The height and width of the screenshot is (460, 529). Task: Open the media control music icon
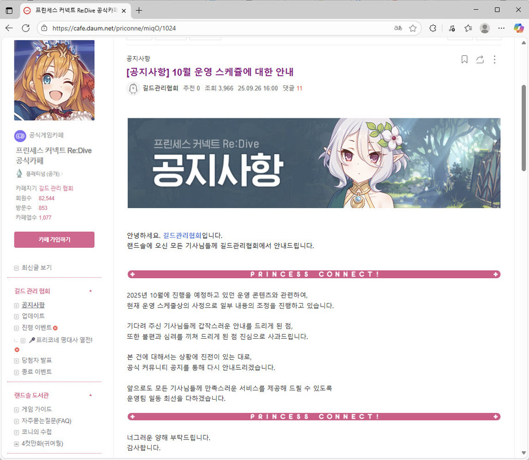452,28
